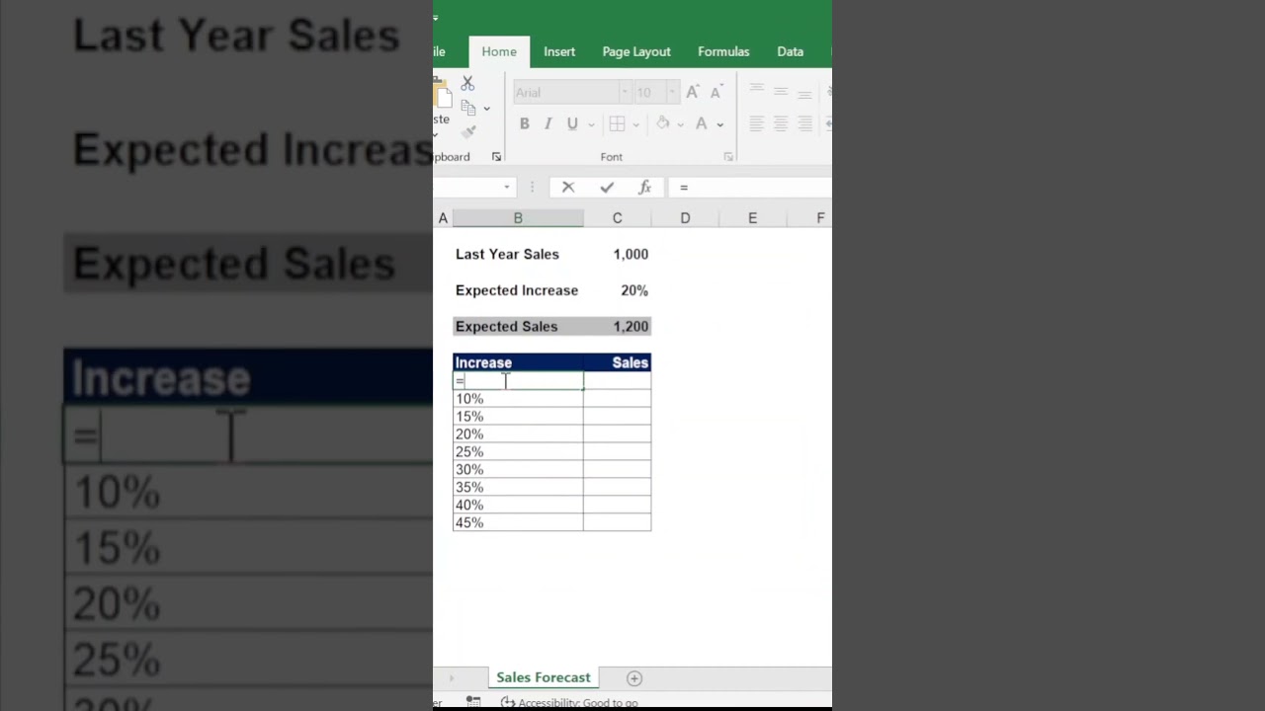Click the Increase header cell

pos(518,362)
